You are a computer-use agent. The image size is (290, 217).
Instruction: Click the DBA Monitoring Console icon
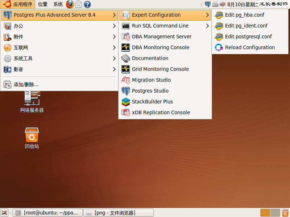[126, 48]
